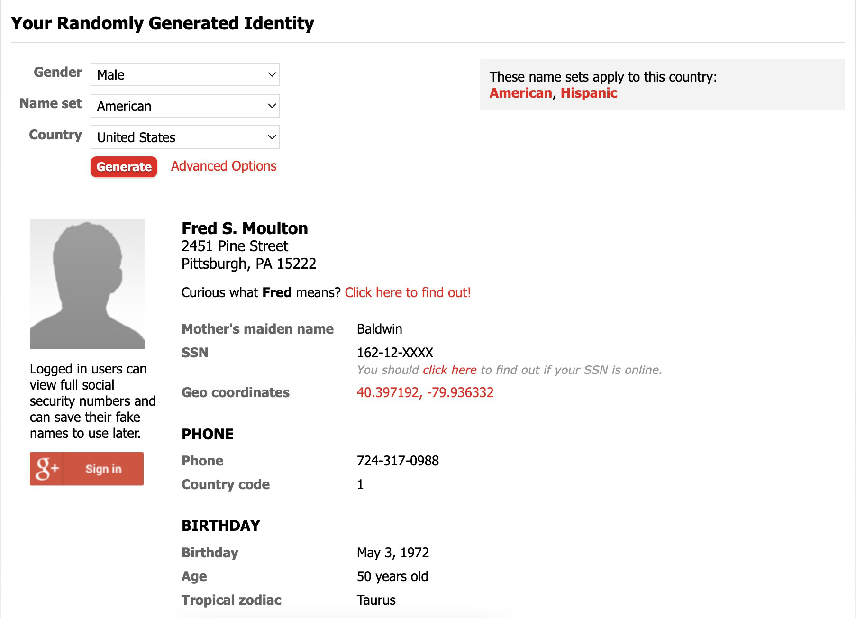Click the red Generate button
The width and height of the screenshot is (856, 618).
click(124, 167)
